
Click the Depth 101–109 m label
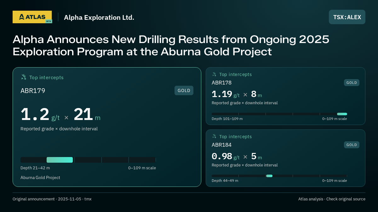[227, 119]
